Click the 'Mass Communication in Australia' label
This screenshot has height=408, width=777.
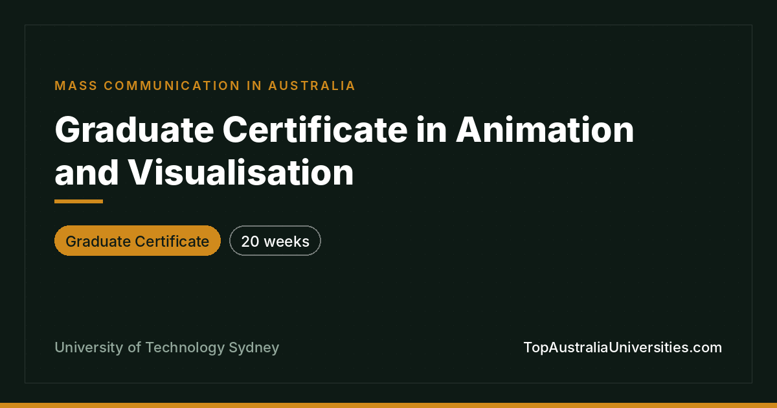tap(205, 85)
